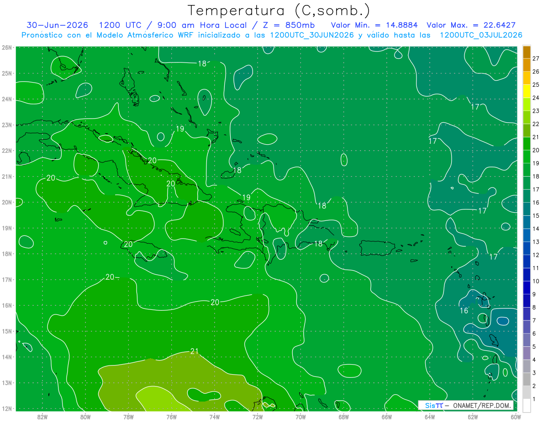Click the legend label 27 on the color bar
548x423 pixels.
[536, 58]
